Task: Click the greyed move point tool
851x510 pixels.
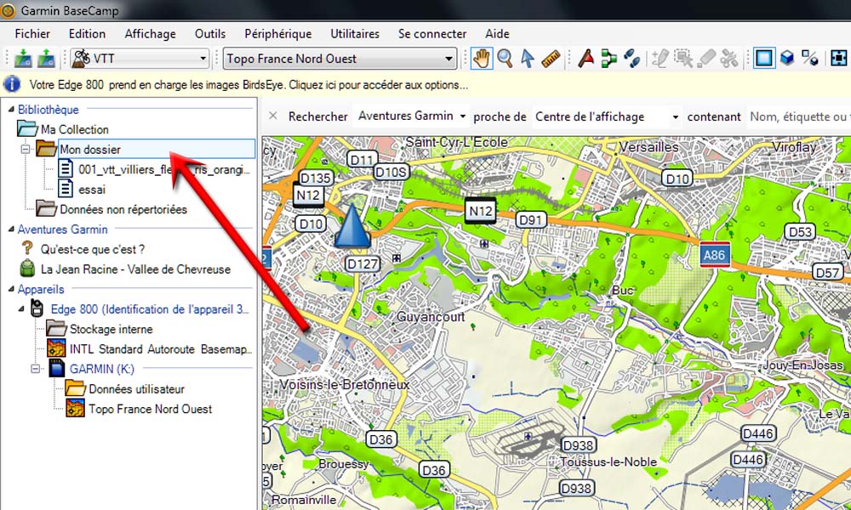Action: [683, 58]
